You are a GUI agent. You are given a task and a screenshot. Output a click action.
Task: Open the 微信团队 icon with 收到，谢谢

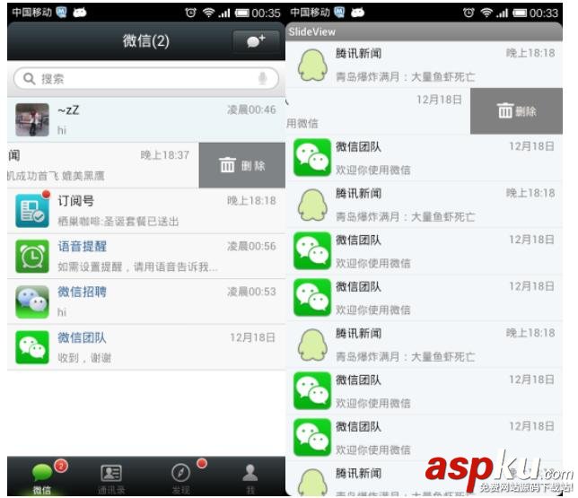click(x=32, y=347)
